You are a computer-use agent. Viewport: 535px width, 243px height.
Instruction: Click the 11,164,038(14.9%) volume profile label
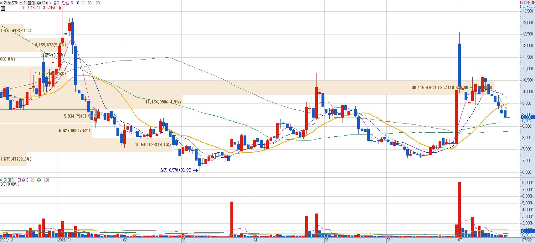pyautogui.click(x=163, y=102)
